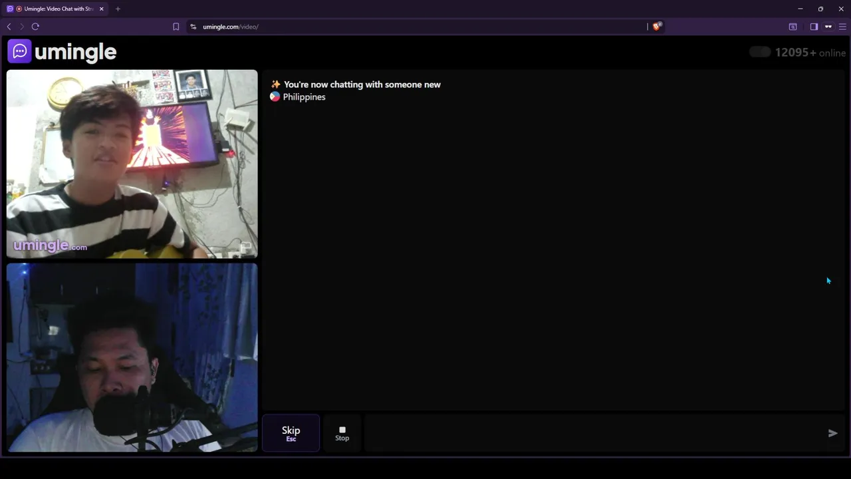This screenshot has height=479, width=851.
Task: Stop the current video chat
Action: [x=342, y=433]
